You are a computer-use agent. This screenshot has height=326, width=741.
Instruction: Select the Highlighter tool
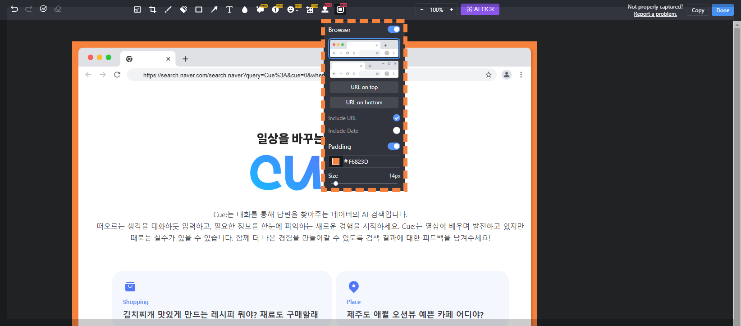[183, 9]
